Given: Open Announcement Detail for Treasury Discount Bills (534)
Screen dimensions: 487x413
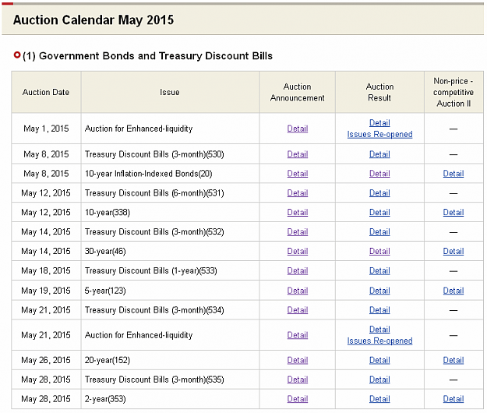Looking at the screenshot, I should pos(297,310).
